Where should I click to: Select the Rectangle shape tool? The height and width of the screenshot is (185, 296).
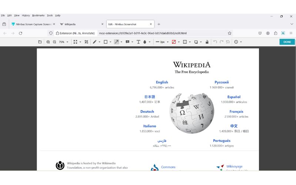tap(106, 42)
